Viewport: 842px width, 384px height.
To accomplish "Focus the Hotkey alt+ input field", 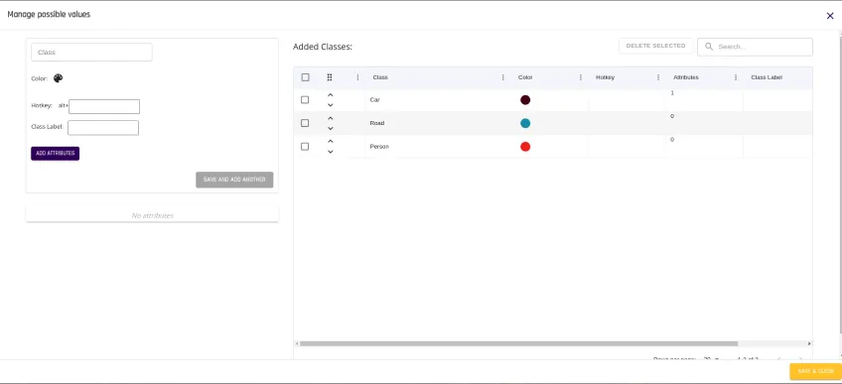I will pos(104,106).
